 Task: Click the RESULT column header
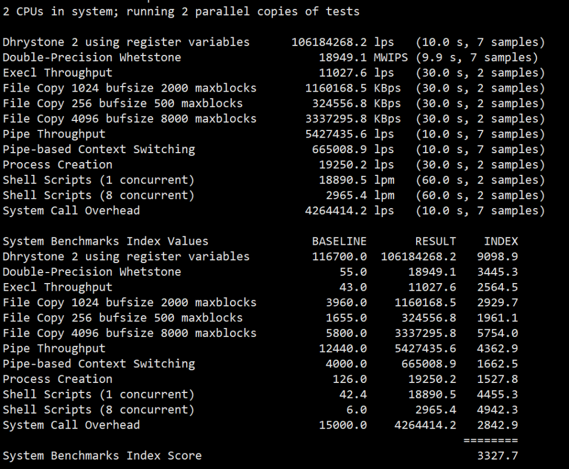click(x=435, y=241)
